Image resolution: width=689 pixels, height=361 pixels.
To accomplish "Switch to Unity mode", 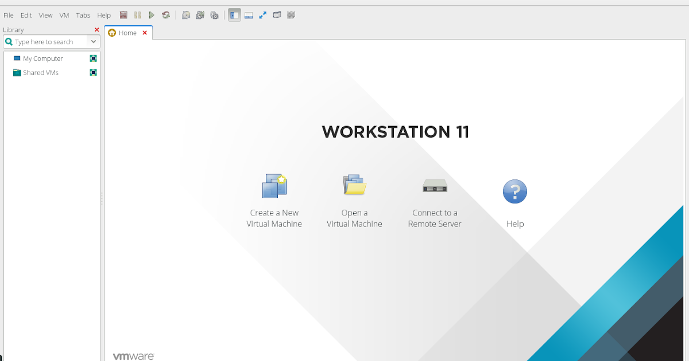I will (277, 15).
